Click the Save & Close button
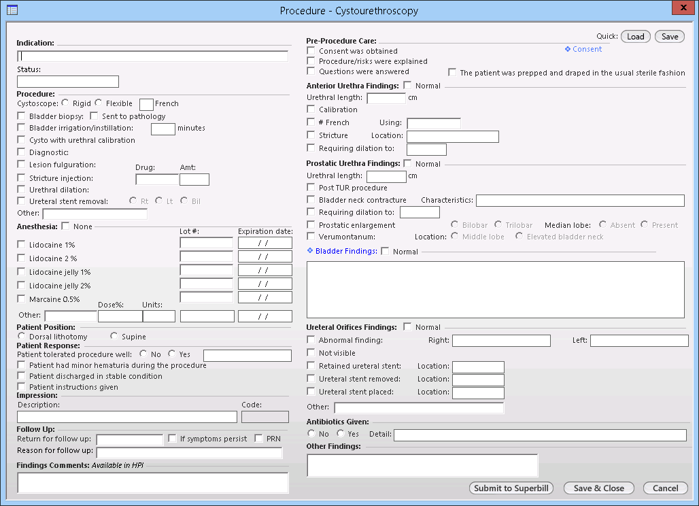 pyautogui.click(x=598, y=488)
